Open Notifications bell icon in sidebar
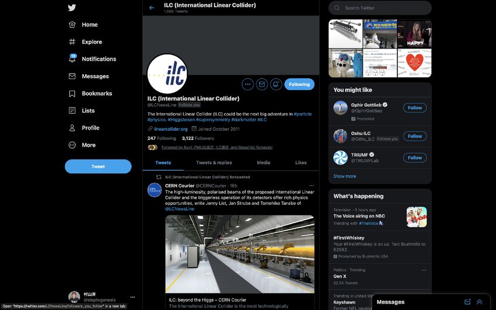 click(x=72, y=58)
